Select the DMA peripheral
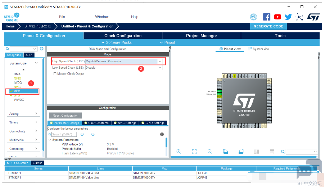The image size is (325, 189). 17,74
